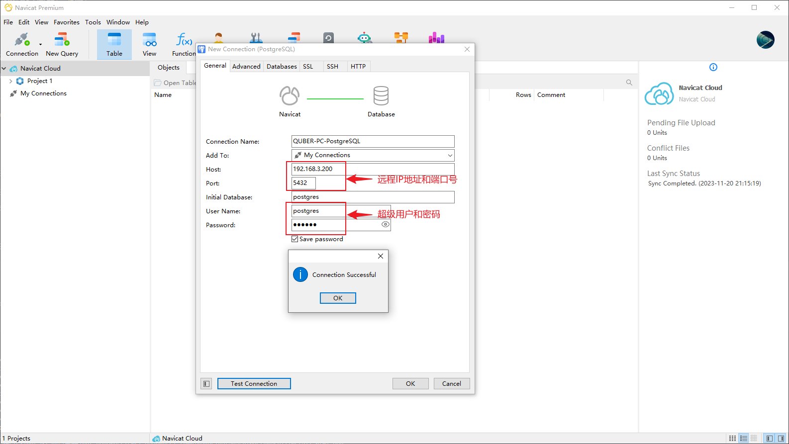789x444 pixels.
Task: Toggle password visibility eye icon
Action: pos(385,225)
